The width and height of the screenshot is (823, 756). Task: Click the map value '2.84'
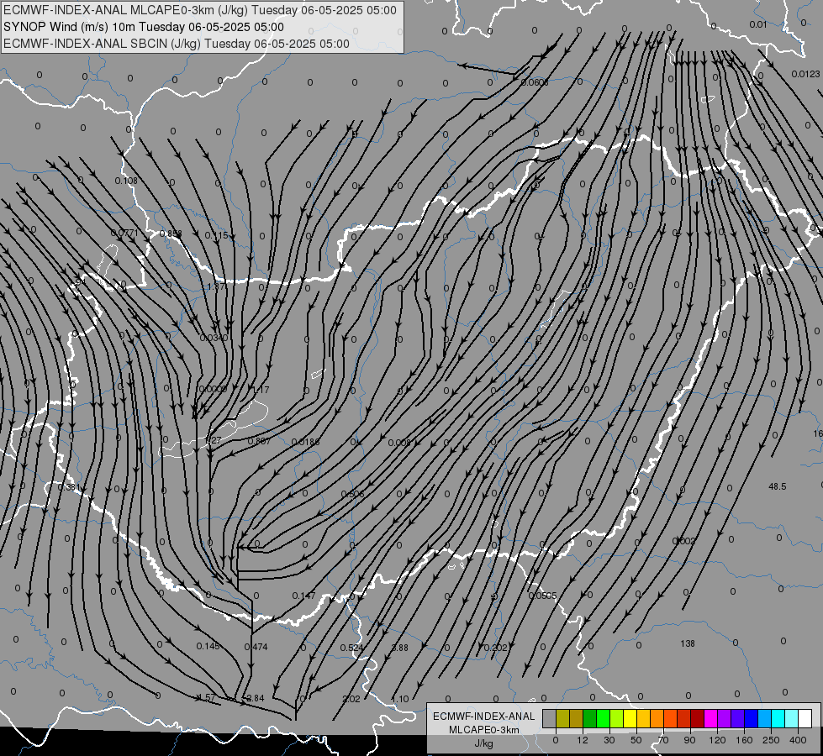point(255,698)
